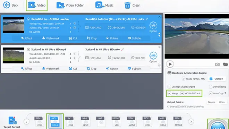229x129 pixels.
Task: Select the MKV H264 target format
Action: pos(55,121)
